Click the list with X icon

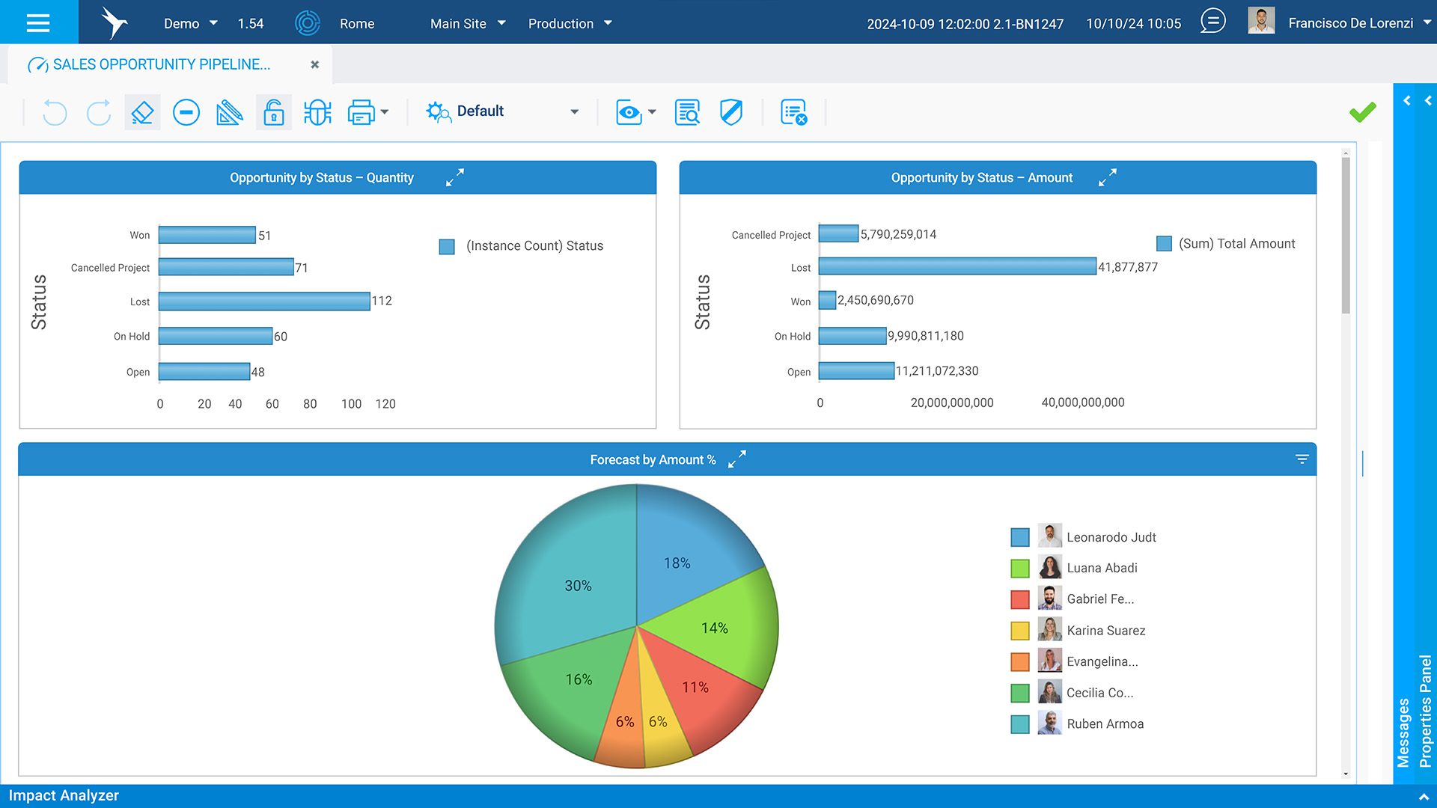pos(793,113)
